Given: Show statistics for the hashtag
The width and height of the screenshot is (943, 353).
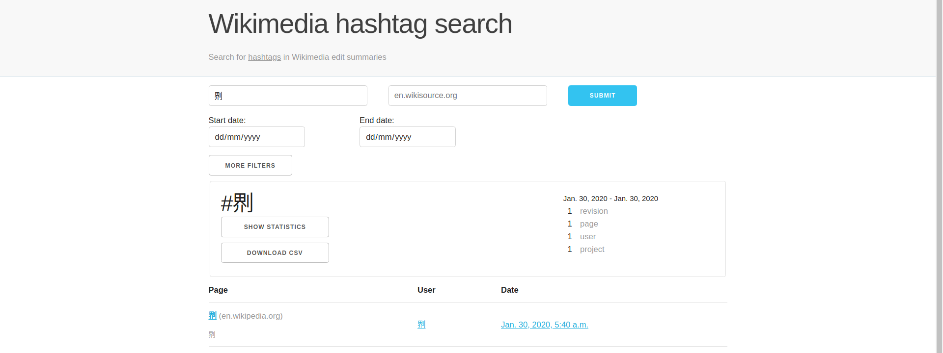Looking at the screenshot, I should (x=275, y=227).
